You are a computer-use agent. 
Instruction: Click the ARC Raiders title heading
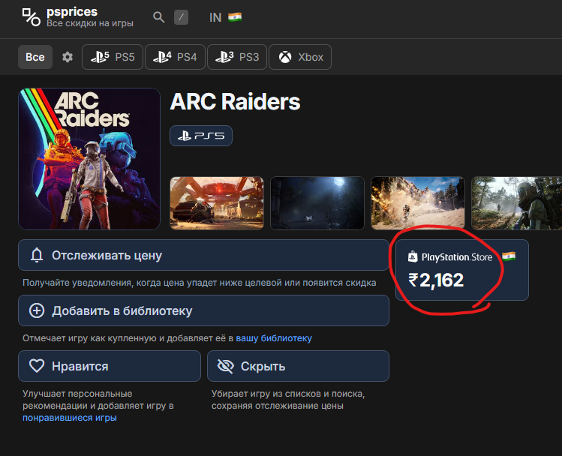tap(235, 102)
